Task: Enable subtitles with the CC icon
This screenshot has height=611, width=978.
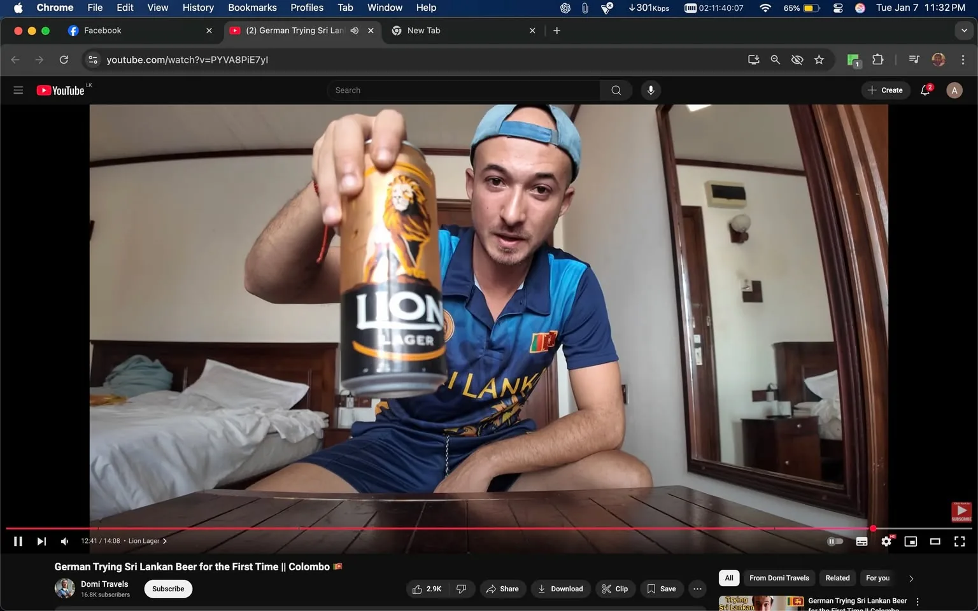Action: [861, 541]
